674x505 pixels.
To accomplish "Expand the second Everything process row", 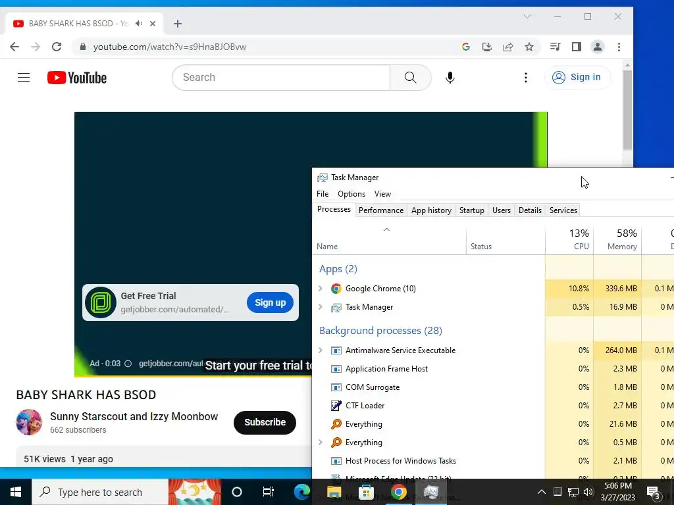I will [321, 443].
